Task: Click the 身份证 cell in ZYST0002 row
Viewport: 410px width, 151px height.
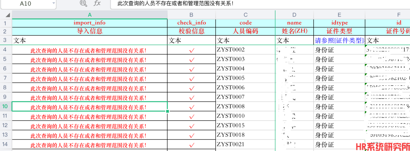Action: coord(339,50)
